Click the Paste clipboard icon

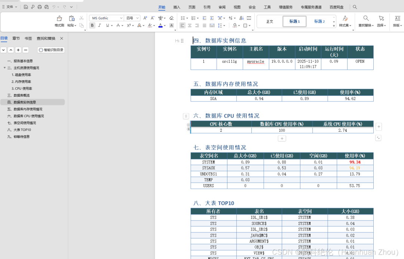(71, 18)
